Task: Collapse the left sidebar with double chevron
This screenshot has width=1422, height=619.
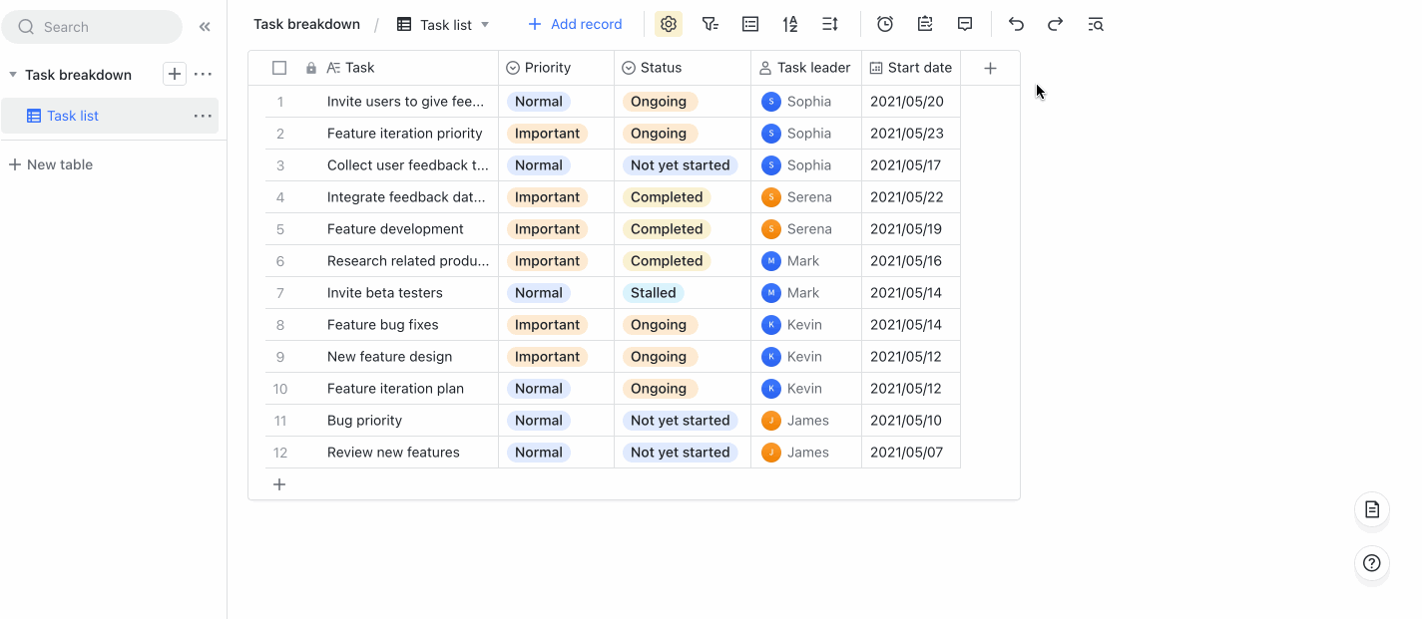Action: 205,26
